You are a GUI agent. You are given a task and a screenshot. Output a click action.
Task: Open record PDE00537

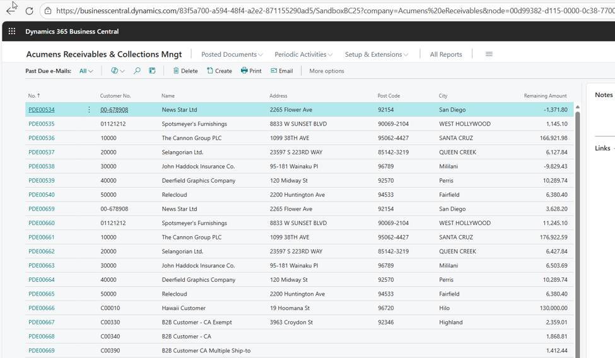[42, 152]
